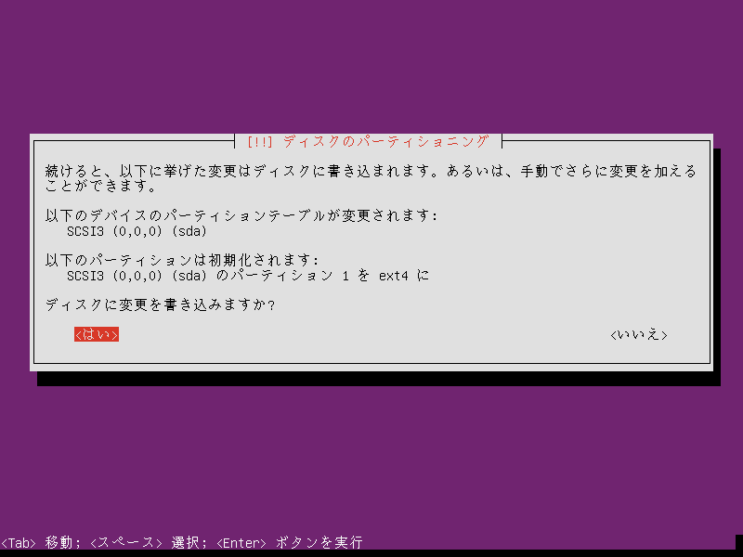
Task: Click the empty status bar at screen bottom
Action: pyautogui.click(x=557, y=540)
